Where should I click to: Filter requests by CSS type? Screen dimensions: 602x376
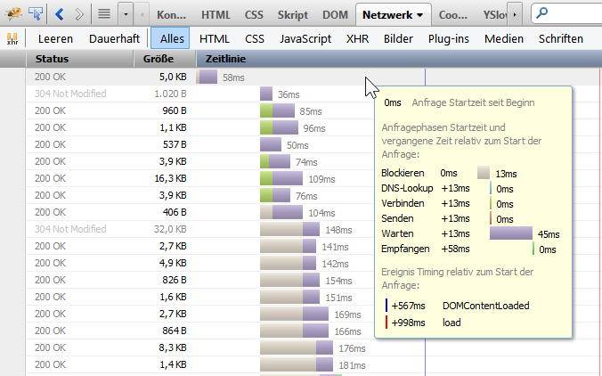click(x=255, y=39)
